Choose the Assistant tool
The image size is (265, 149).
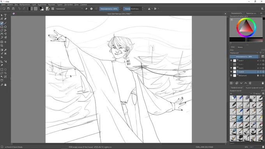click(x=2, y=61)
